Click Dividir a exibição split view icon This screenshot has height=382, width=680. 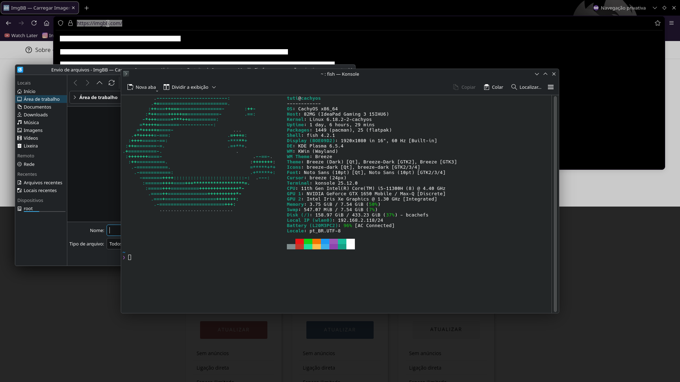pos(166,87)
